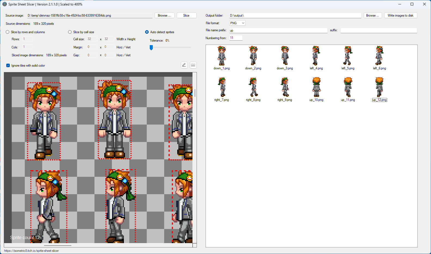Maximize the Sprite Sheet Slicer window
This screenshot has width=431, height=254.
tap(412, 4)
